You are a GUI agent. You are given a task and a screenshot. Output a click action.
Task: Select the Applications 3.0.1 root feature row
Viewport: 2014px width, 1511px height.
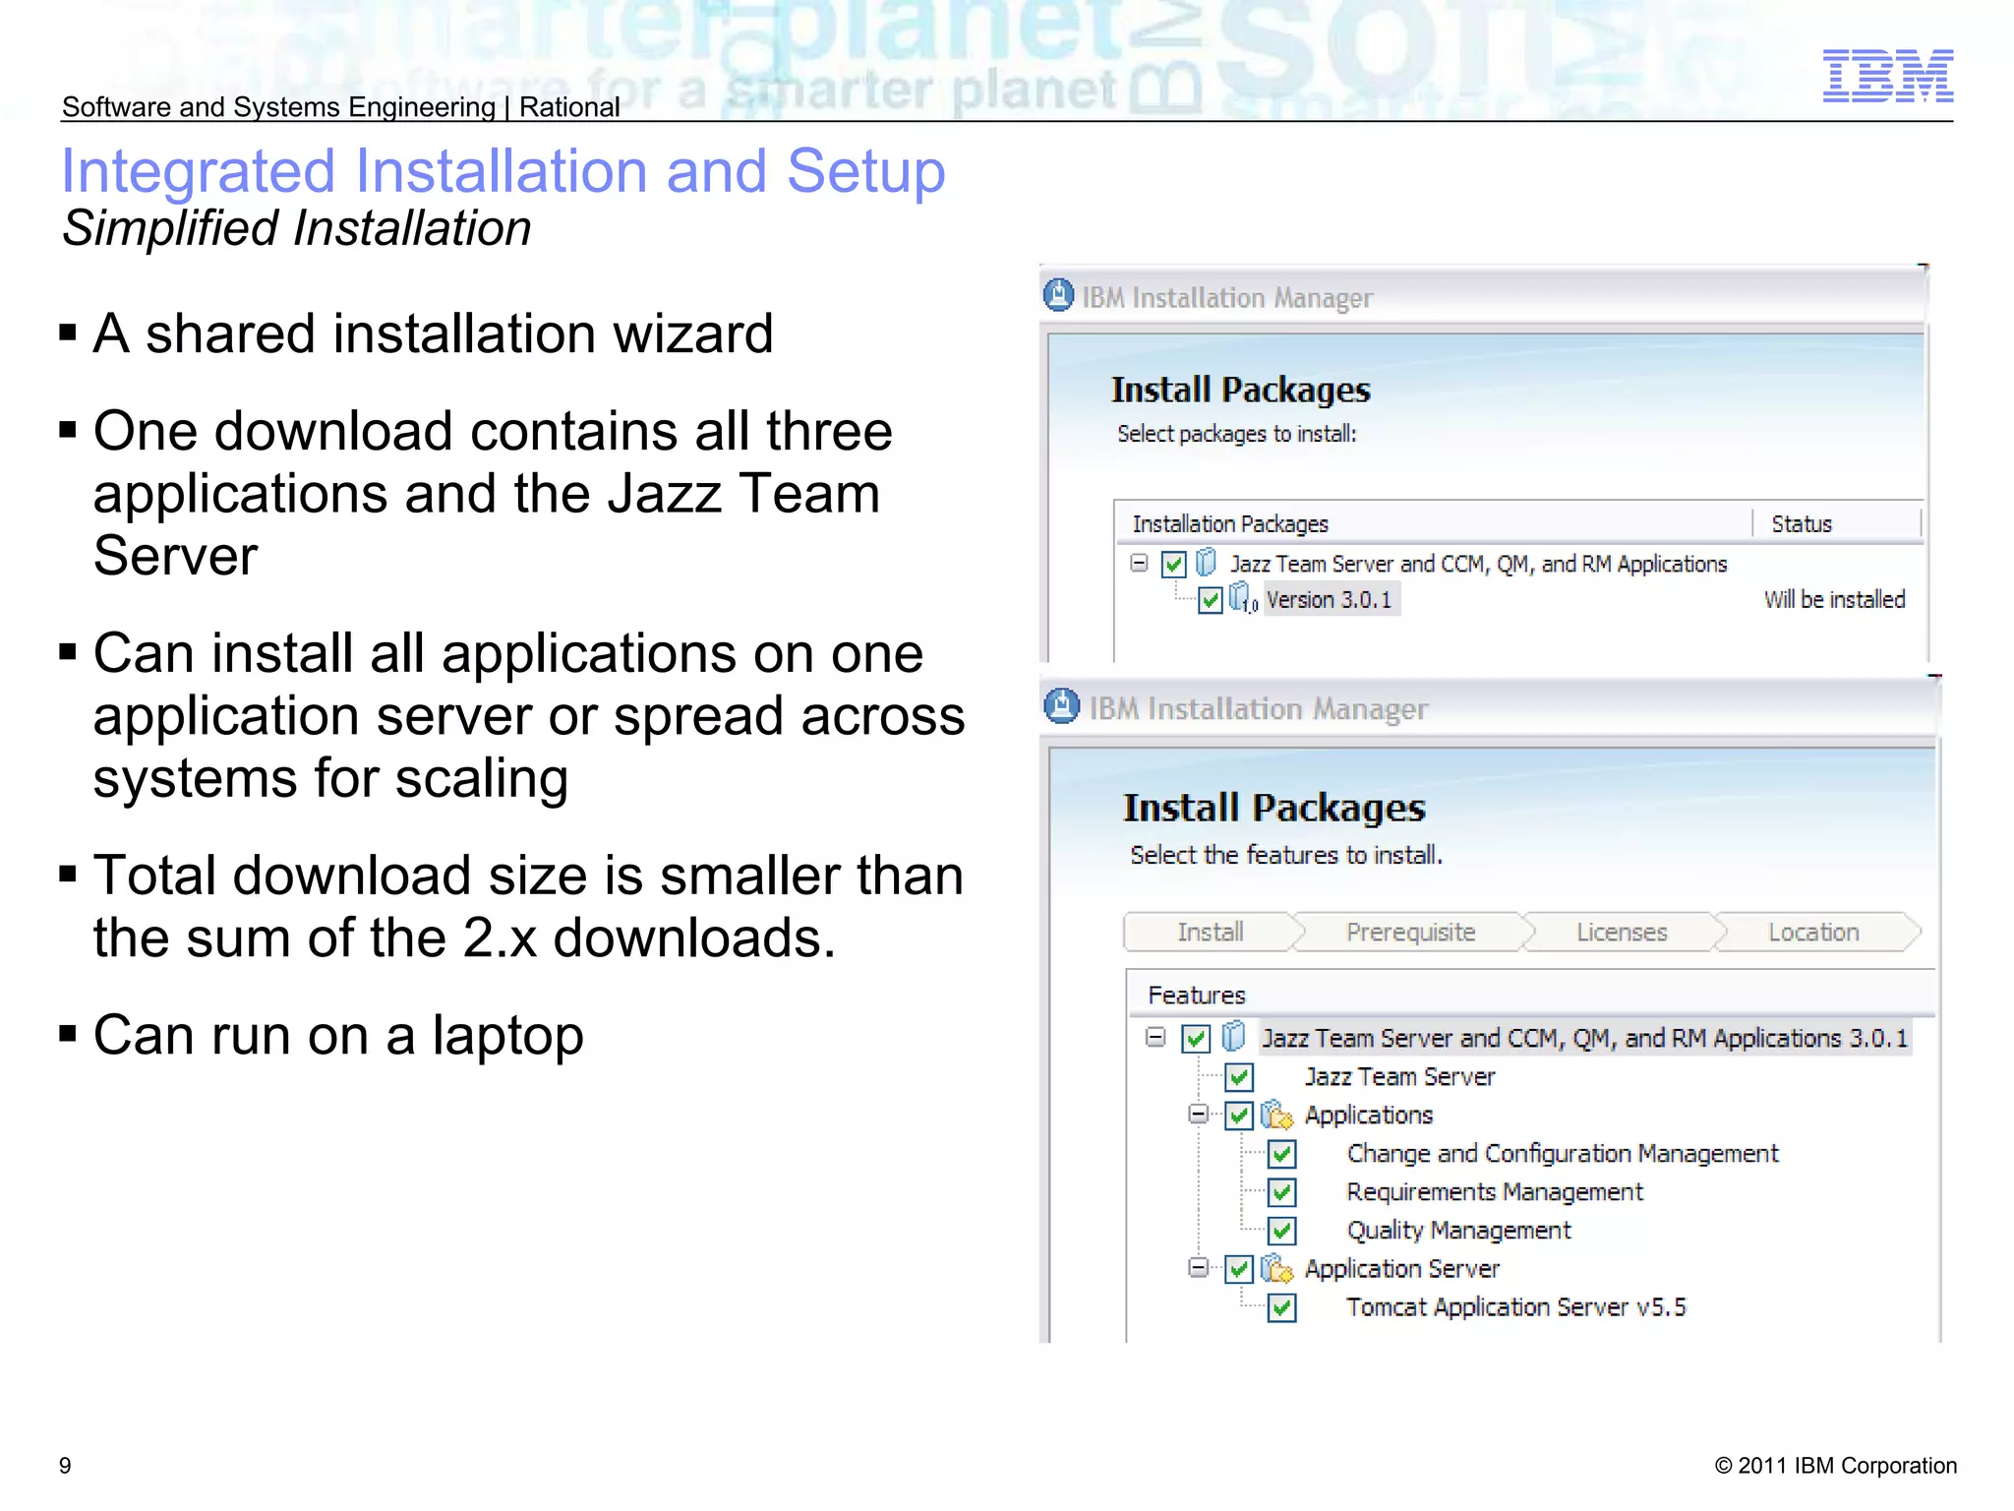[1584, 1038]
